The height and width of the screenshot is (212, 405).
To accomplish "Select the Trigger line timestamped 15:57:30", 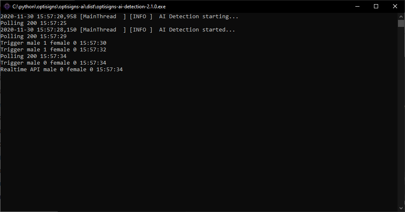I will [x=53, y=43].
